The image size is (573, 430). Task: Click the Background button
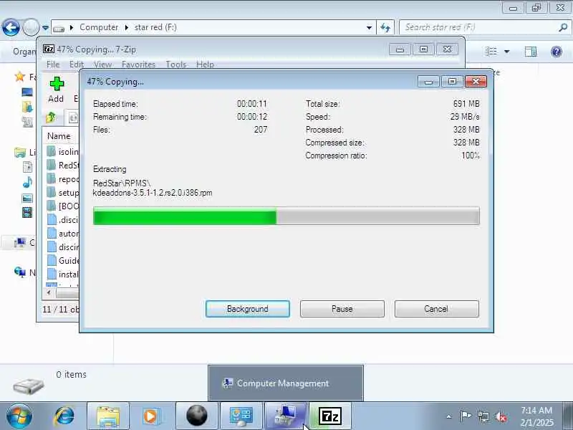pos(248,309)
